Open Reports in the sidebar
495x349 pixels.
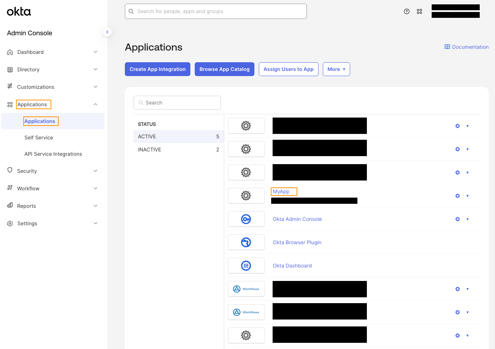point(27,206)
